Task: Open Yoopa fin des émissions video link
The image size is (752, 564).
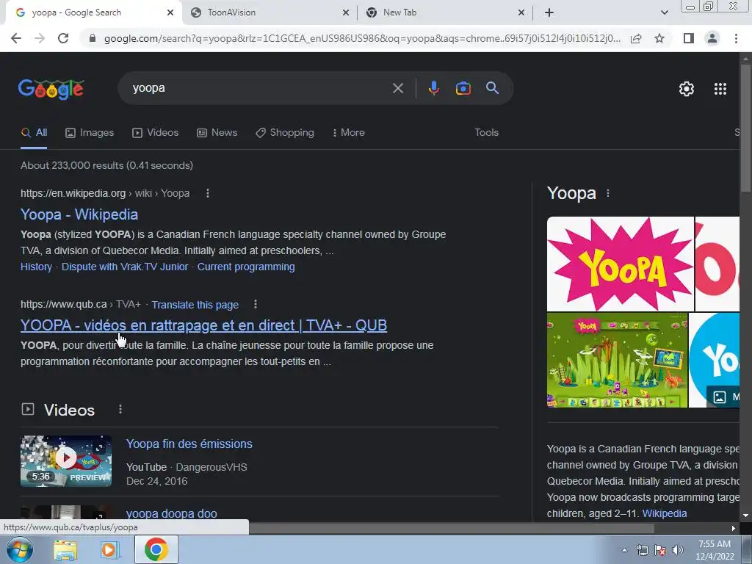Action: coord(189,444)
